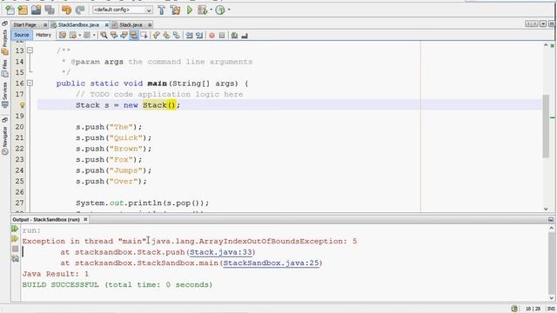Viewport: 557px width, 313px height.
Task: Click the Profile Project icon
Action: click(220, 10)
